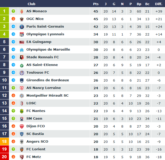The height and width of the screenshot is (160, 165).
Task: Click the Paris Saint-Germain logo
Action: tap(22, 27)
